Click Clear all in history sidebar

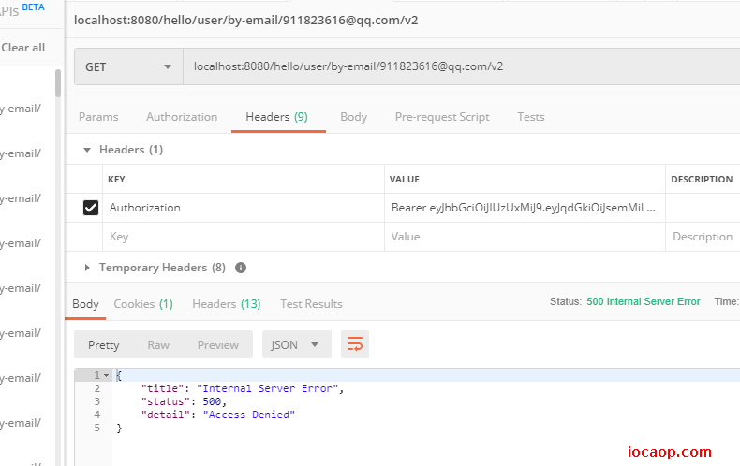pos(23,48)
